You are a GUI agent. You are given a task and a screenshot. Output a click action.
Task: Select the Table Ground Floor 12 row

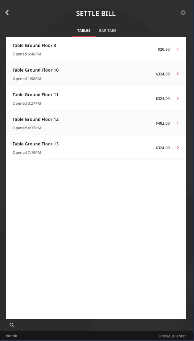(x=96, y=123)
